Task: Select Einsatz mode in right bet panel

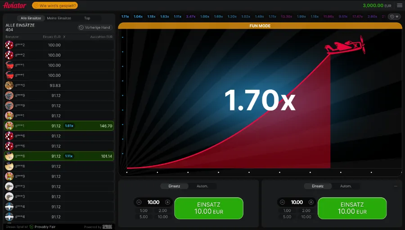Action: (x=318, y=186)
